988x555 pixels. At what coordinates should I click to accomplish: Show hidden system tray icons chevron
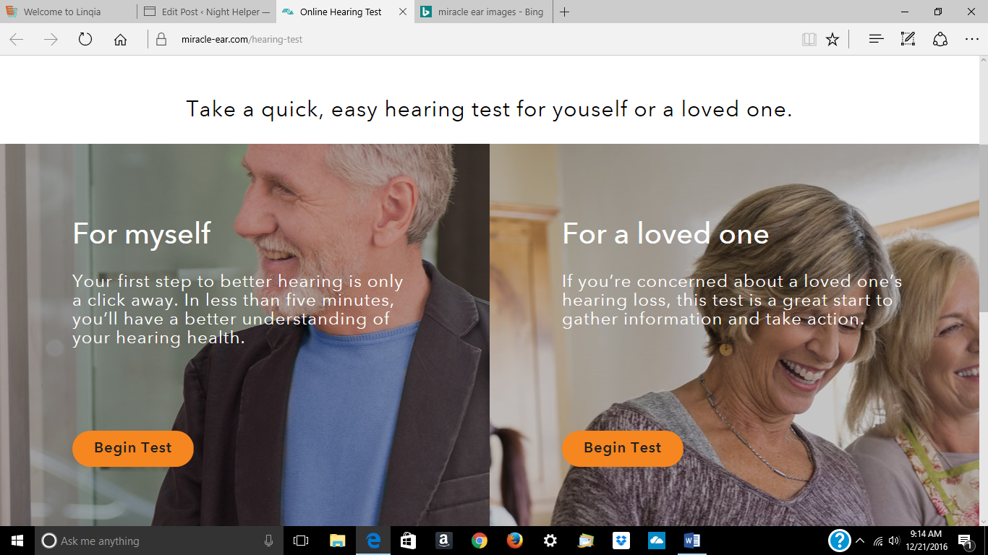(x=860, y=541)
